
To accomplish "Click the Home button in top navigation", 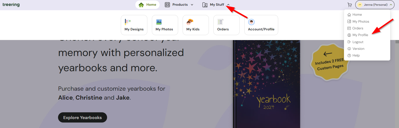I will point(147,5).
